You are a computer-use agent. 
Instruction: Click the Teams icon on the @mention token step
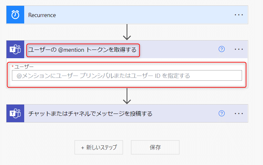pyautogui.click(x=15, y=49)
